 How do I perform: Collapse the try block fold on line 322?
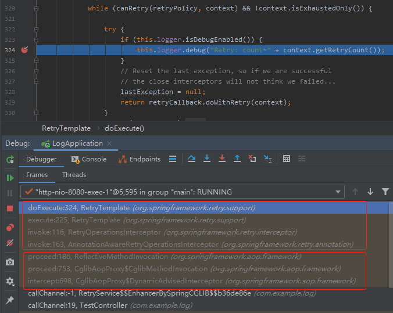point(36,29)
